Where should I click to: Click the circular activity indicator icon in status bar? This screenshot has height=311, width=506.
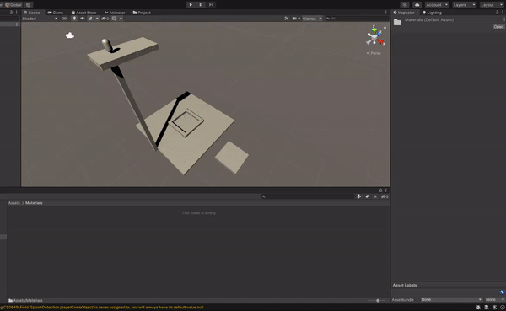pos(502,308)
